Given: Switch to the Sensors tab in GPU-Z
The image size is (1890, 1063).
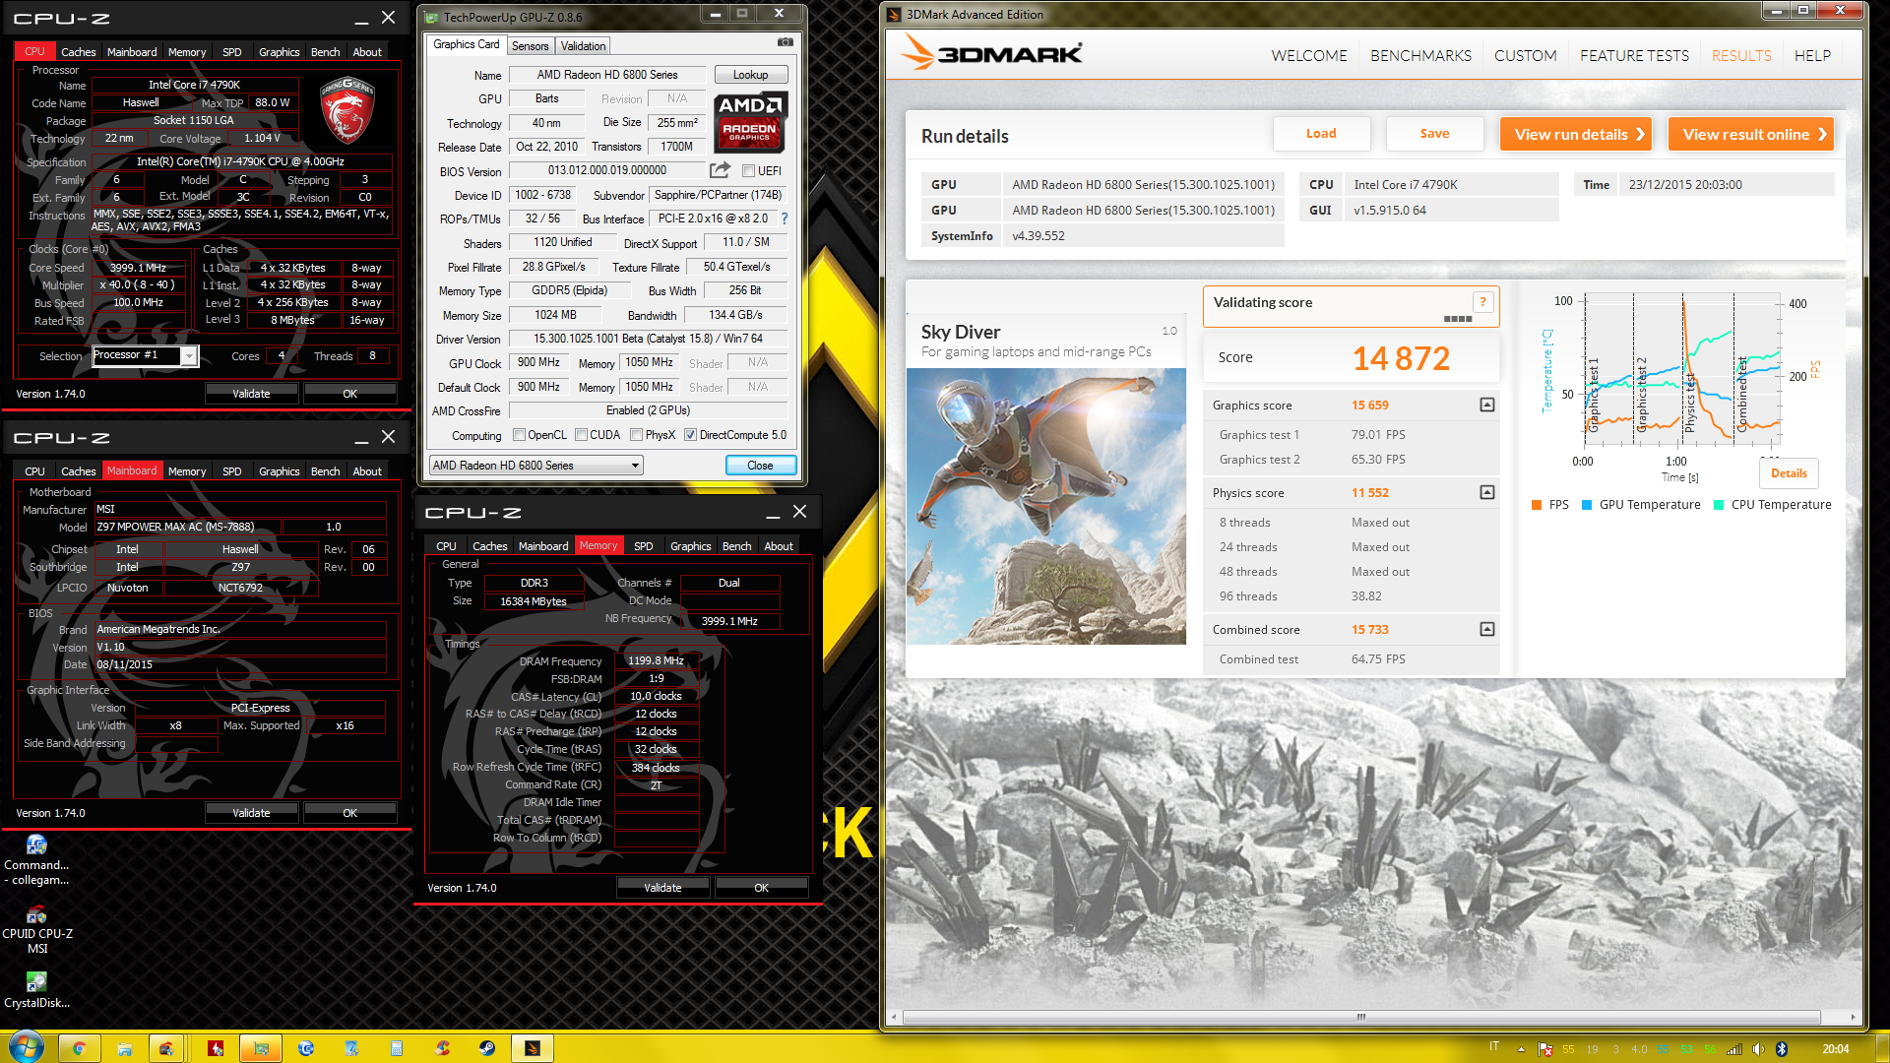Looking at the screenshot, I should coord(530,46).
